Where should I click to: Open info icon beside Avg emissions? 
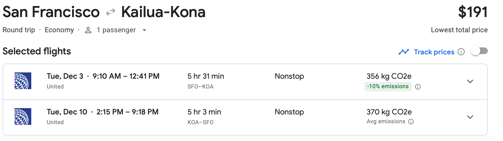tap(411, 122)
